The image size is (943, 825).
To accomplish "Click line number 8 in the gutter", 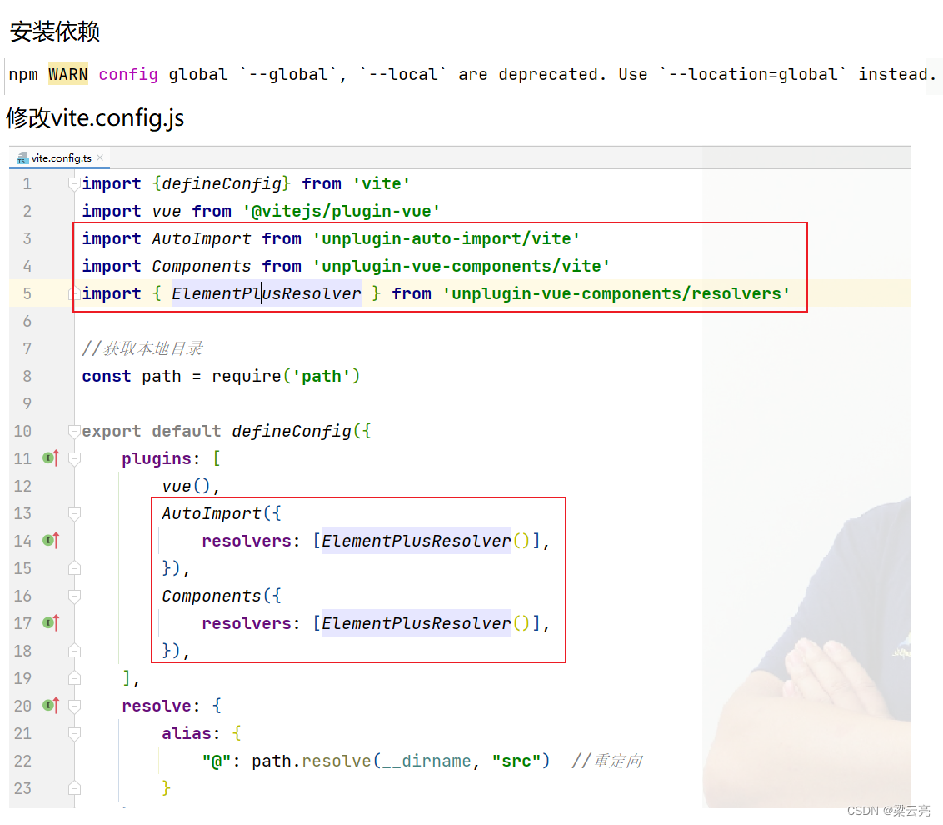I will click(27, 376).
